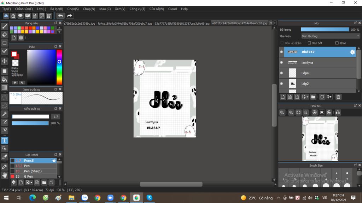Hide the #hd247 layer

(281, 52)
